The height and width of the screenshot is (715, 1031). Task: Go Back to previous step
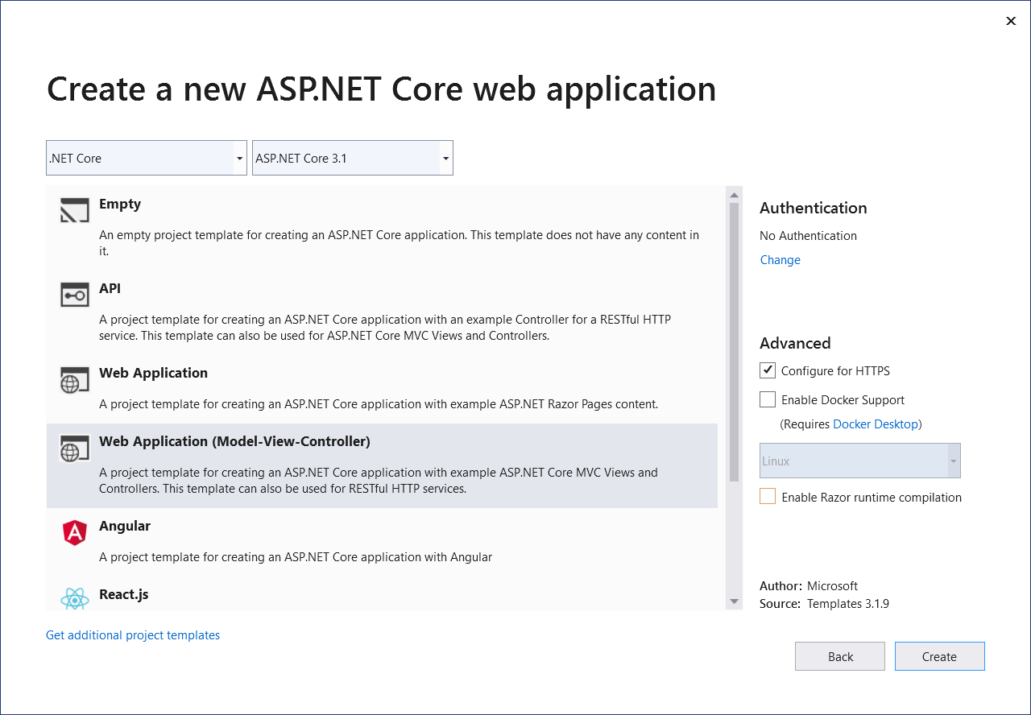(839, 656)
